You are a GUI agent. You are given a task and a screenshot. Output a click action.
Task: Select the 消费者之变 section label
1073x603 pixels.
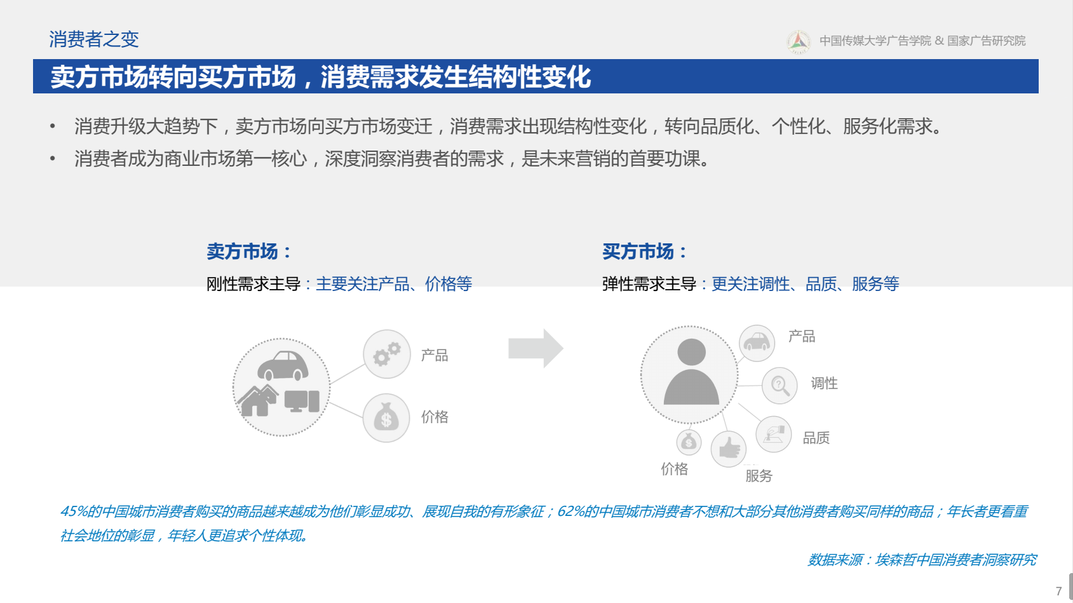click(x=94, y=39)
